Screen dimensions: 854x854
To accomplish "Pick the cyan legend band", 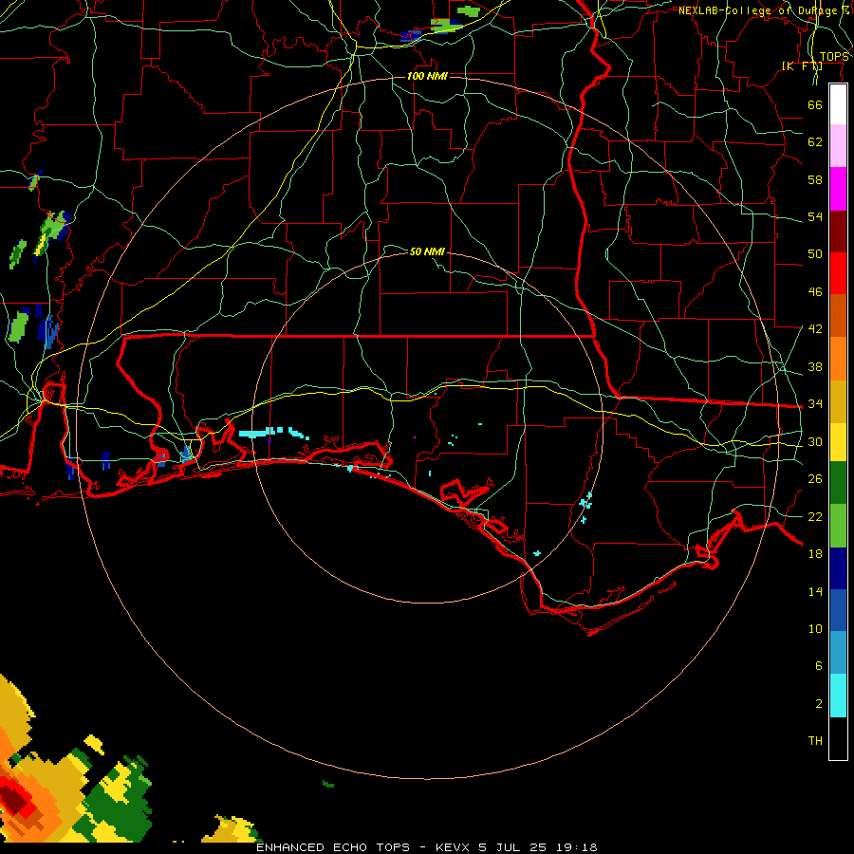I will [838, 696].
